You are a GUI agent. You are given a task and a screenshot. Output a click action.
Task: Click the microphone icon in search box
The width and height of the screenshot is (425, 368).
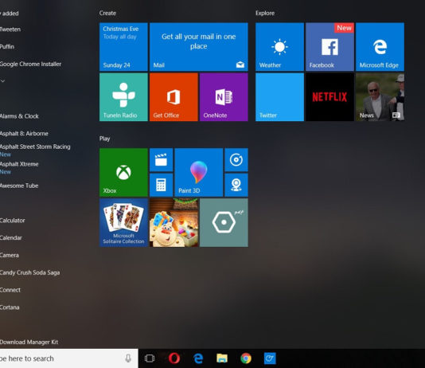tap(128, 358)
